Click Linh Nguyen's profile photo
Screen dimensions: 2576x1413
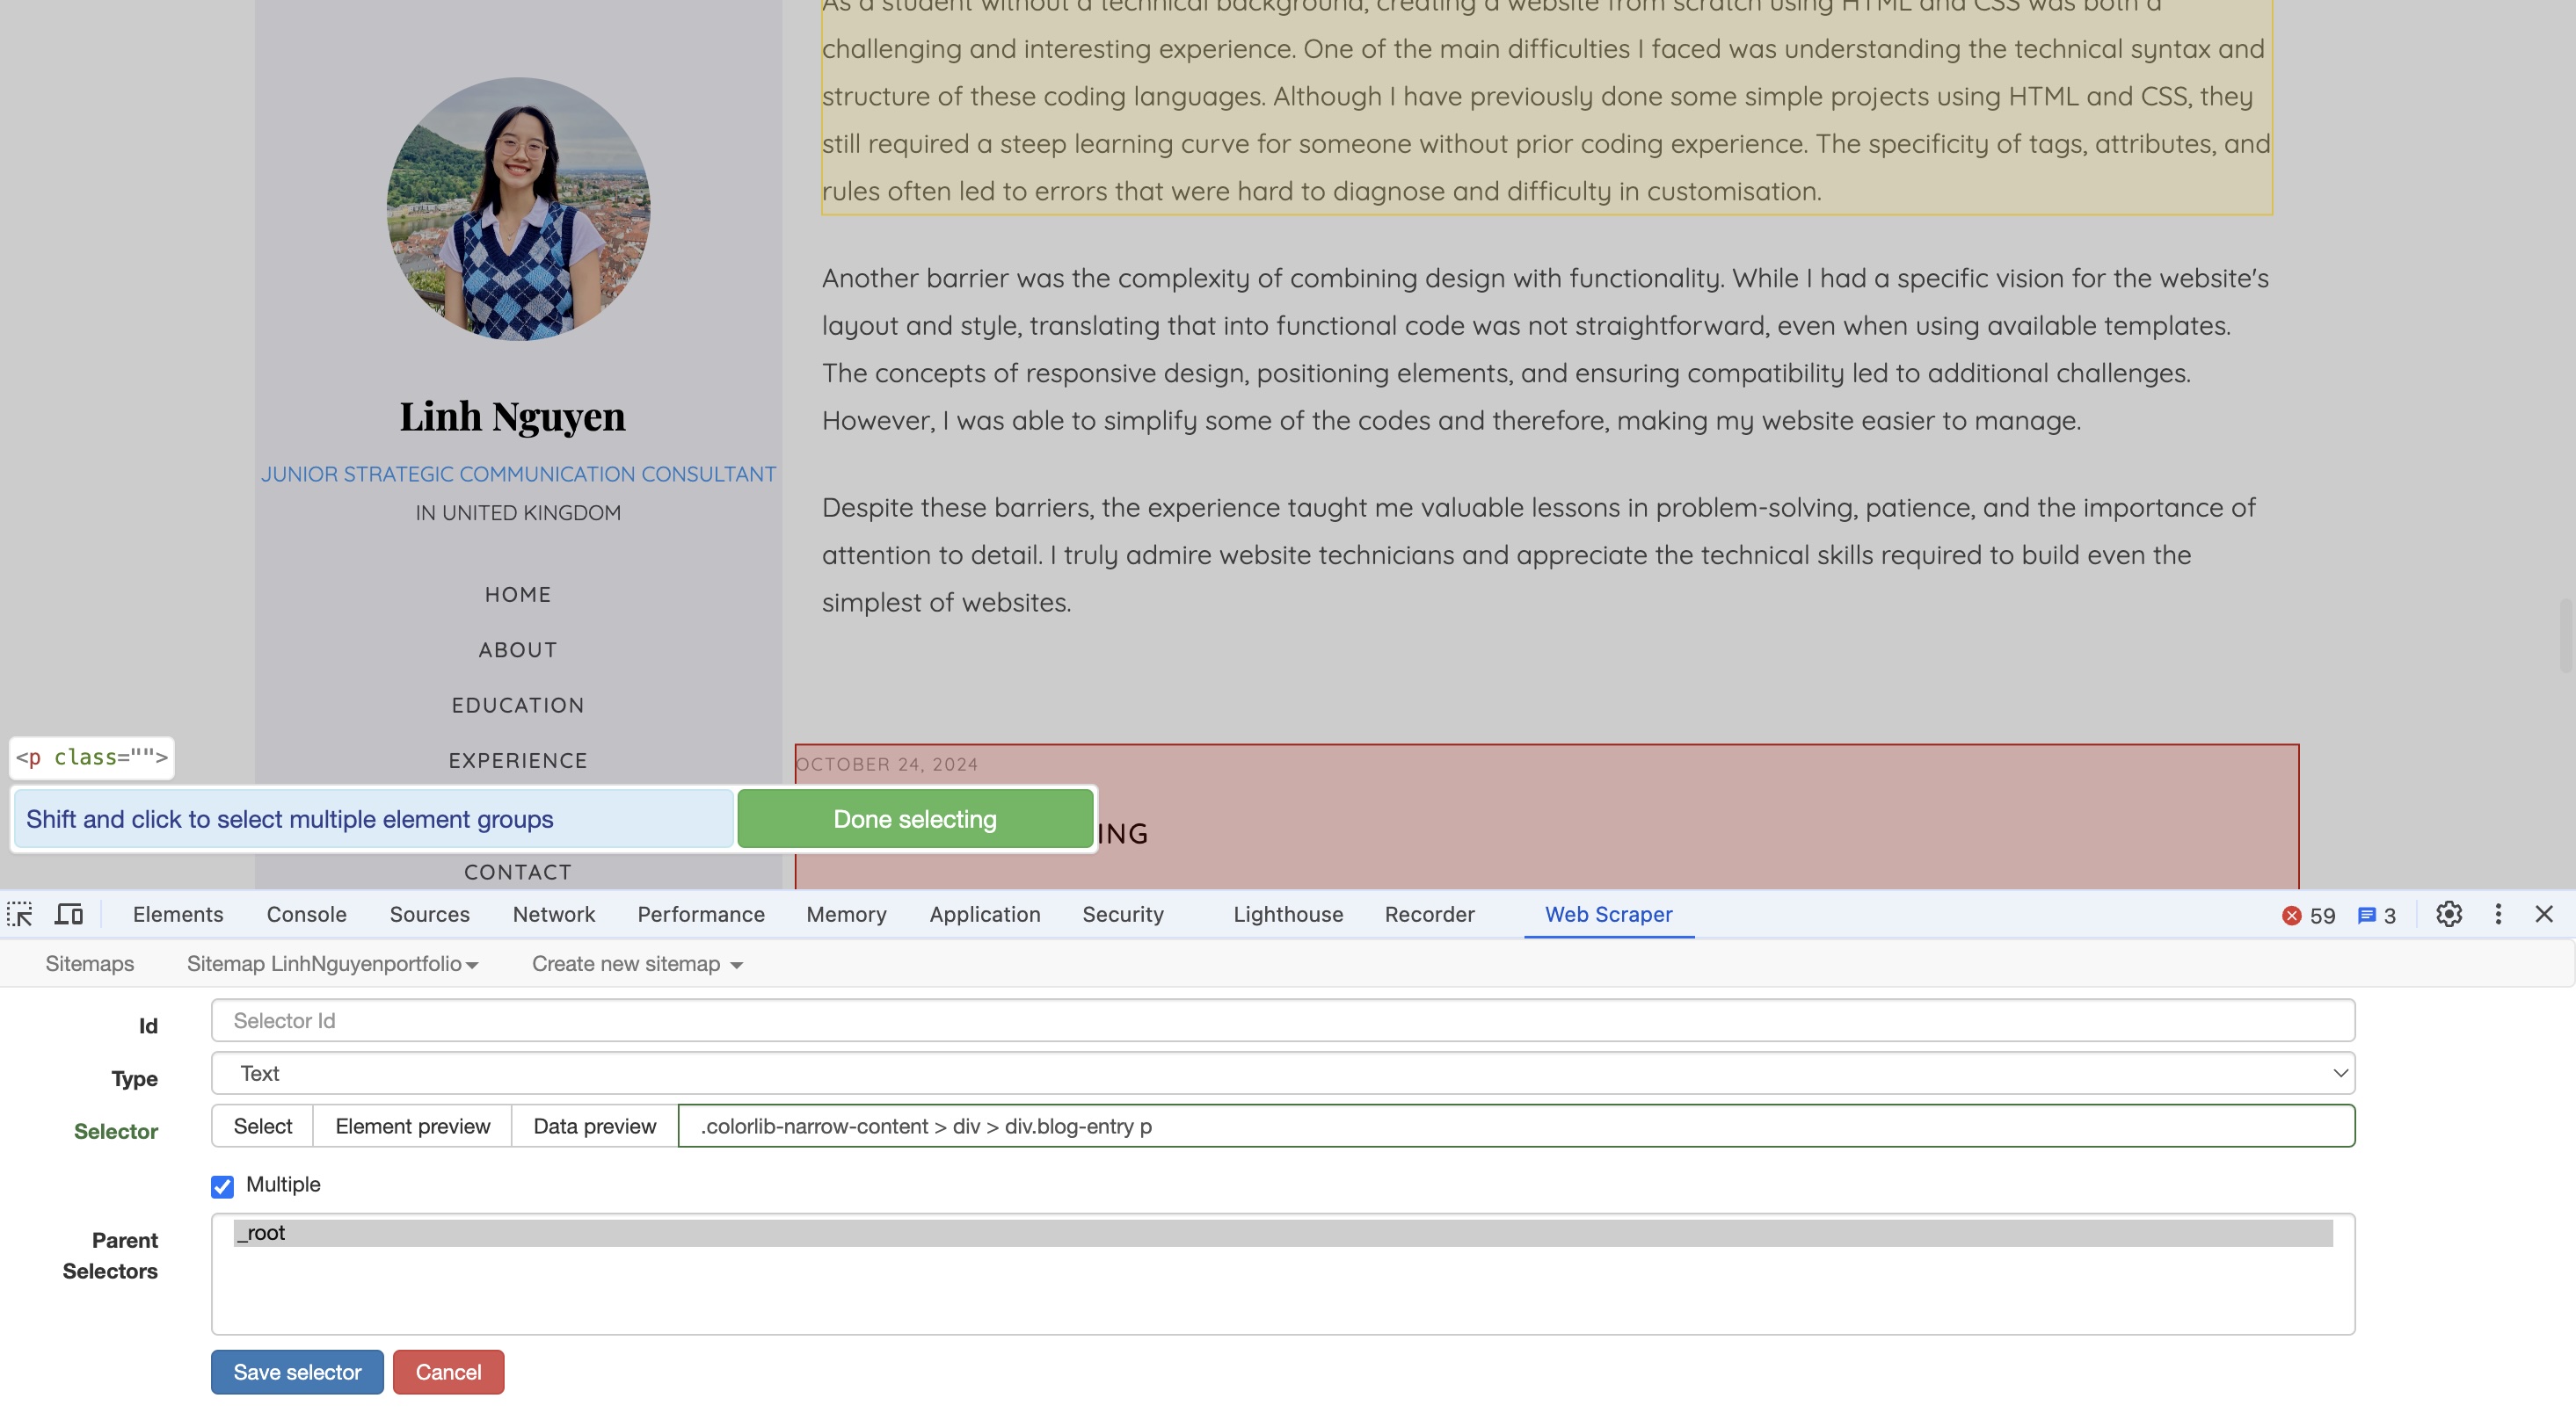[x=518, y=209]
